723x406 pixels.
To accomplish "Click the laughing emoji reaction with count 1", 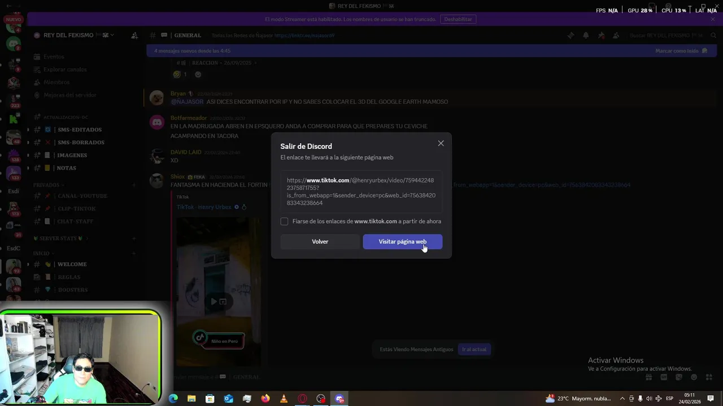I will (180, 74).
